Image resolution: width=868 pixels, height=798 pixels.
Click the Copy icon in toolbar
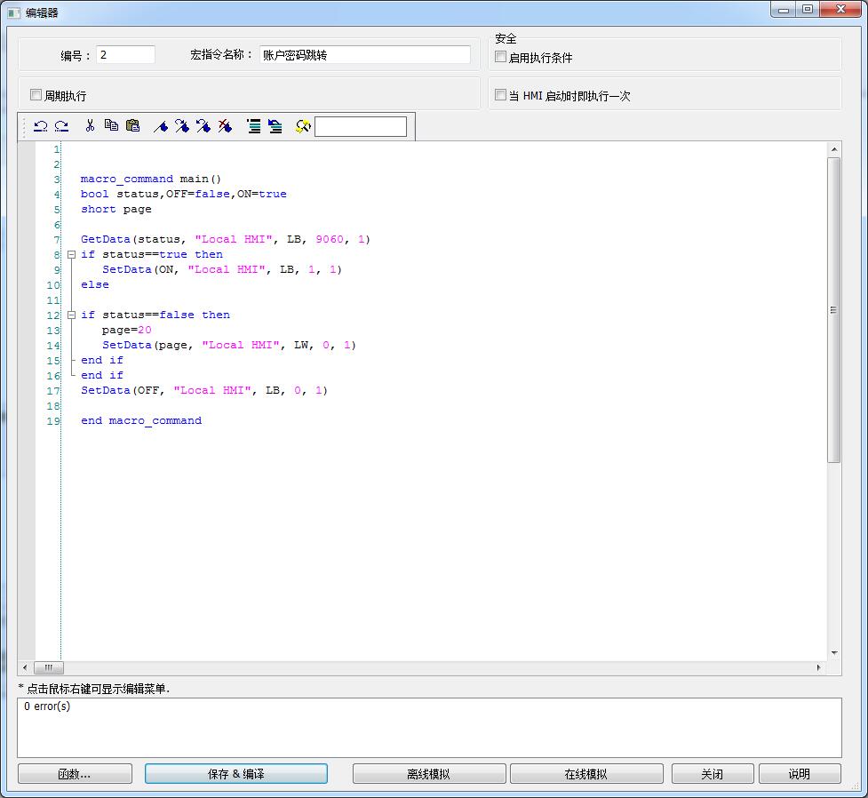click(111, 126)
